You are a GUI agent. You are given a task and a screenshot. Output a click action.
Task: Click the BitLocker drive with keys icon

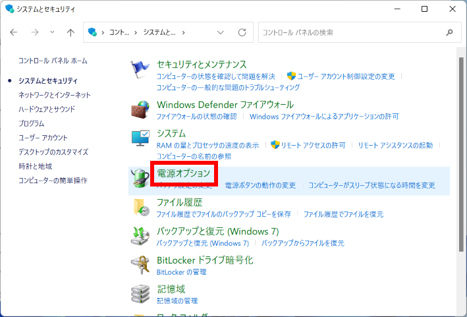point(140,265)
